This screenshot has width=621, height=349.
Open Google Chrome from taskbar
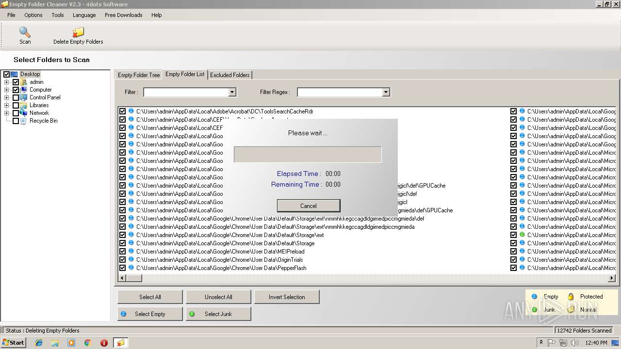(x=88, y=343)
